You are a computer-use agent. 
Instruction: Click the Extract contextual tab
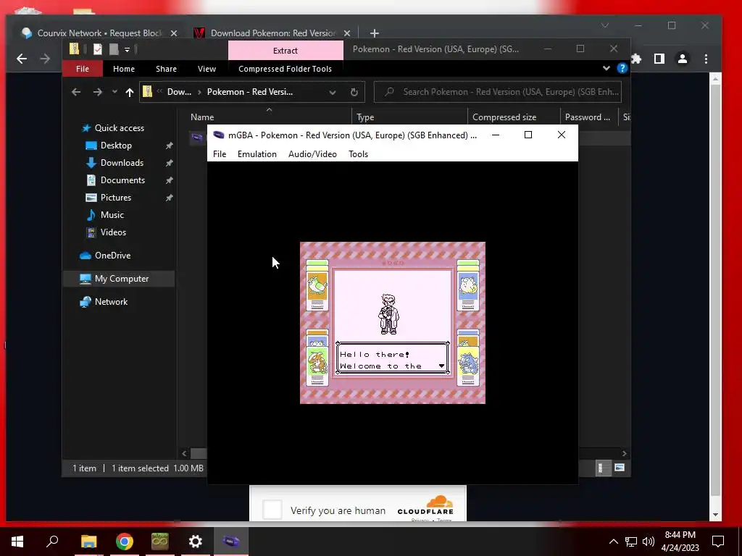point(285,51)
